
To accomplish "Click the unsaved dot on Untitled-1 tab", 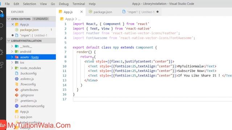I will coord(158,12).
